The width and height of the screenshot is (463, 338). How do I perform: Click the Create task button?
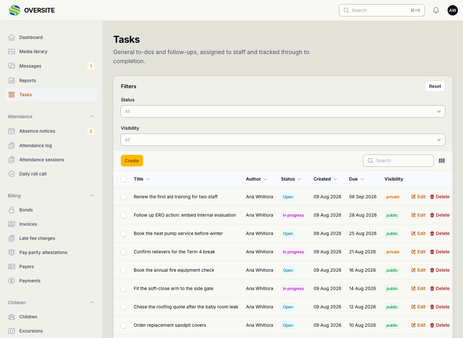[132, 161]
